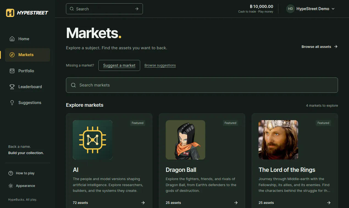
Task: Click the Dragon Ball market title
Action: point(181,170)
